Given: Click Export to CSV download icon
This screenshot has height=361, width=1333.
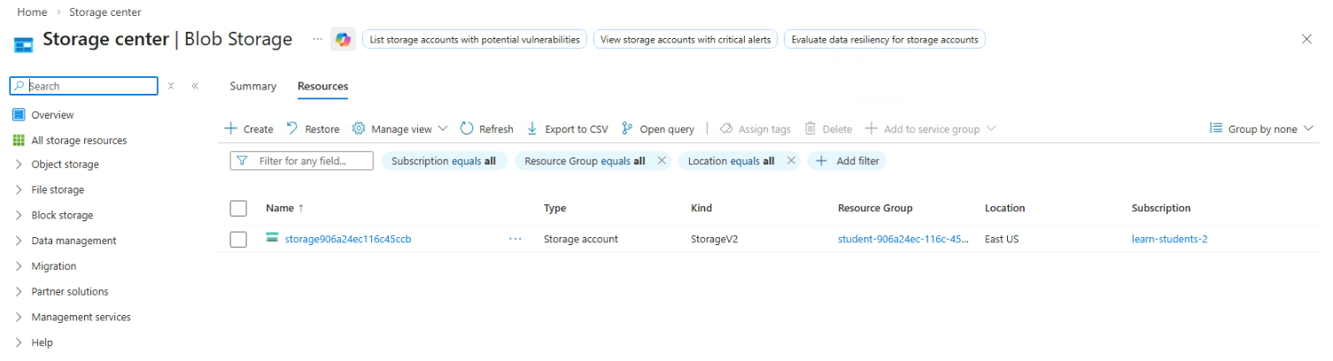Looking at the screenshot, I should 532,128.
